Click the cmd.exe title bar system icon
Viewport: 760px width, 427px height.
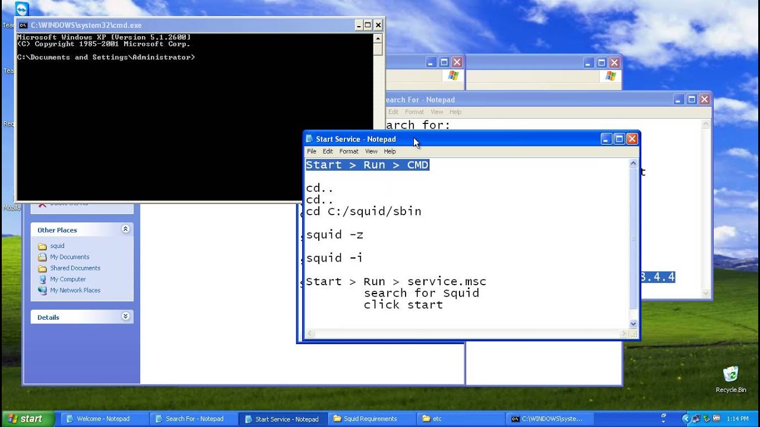23,25
